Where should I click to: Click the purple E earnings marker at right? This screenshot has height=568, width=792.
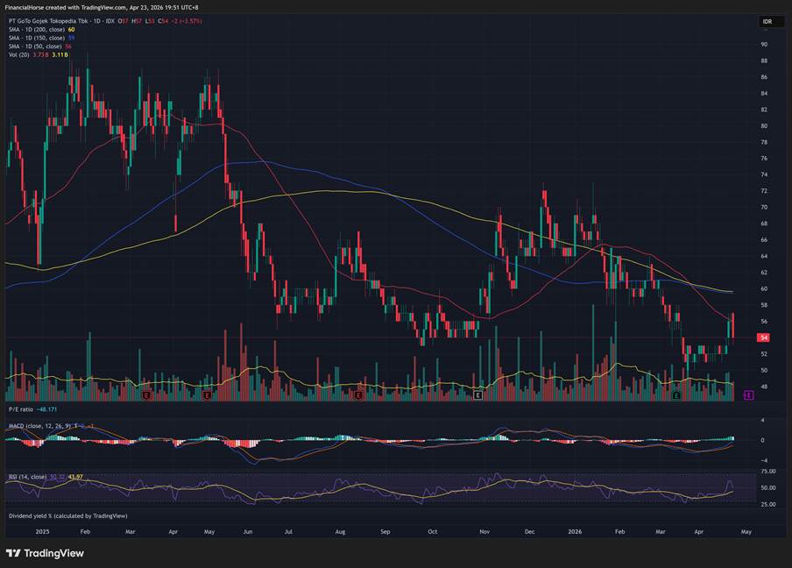(x=748, y=396)
